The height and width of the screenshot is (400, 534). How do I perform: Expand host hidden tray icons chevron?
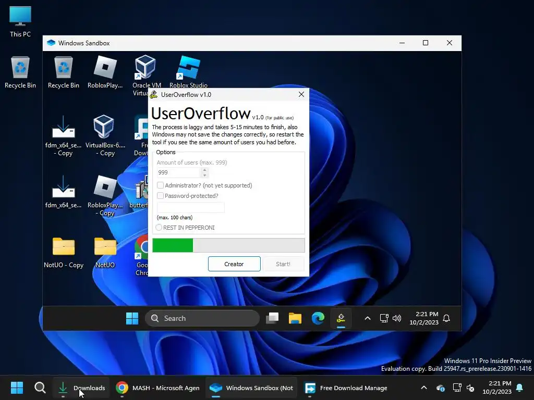point(424,387)
